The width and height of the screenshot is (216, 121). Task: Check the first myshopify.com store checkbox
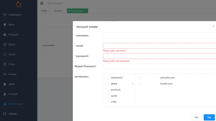point(140,78)
